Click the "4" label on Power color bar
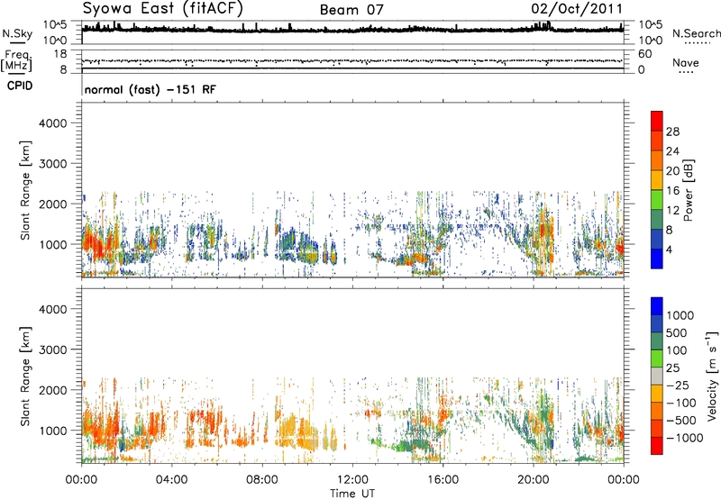The height and width of the screenshot is (499, 721). [x=669, y=249]
